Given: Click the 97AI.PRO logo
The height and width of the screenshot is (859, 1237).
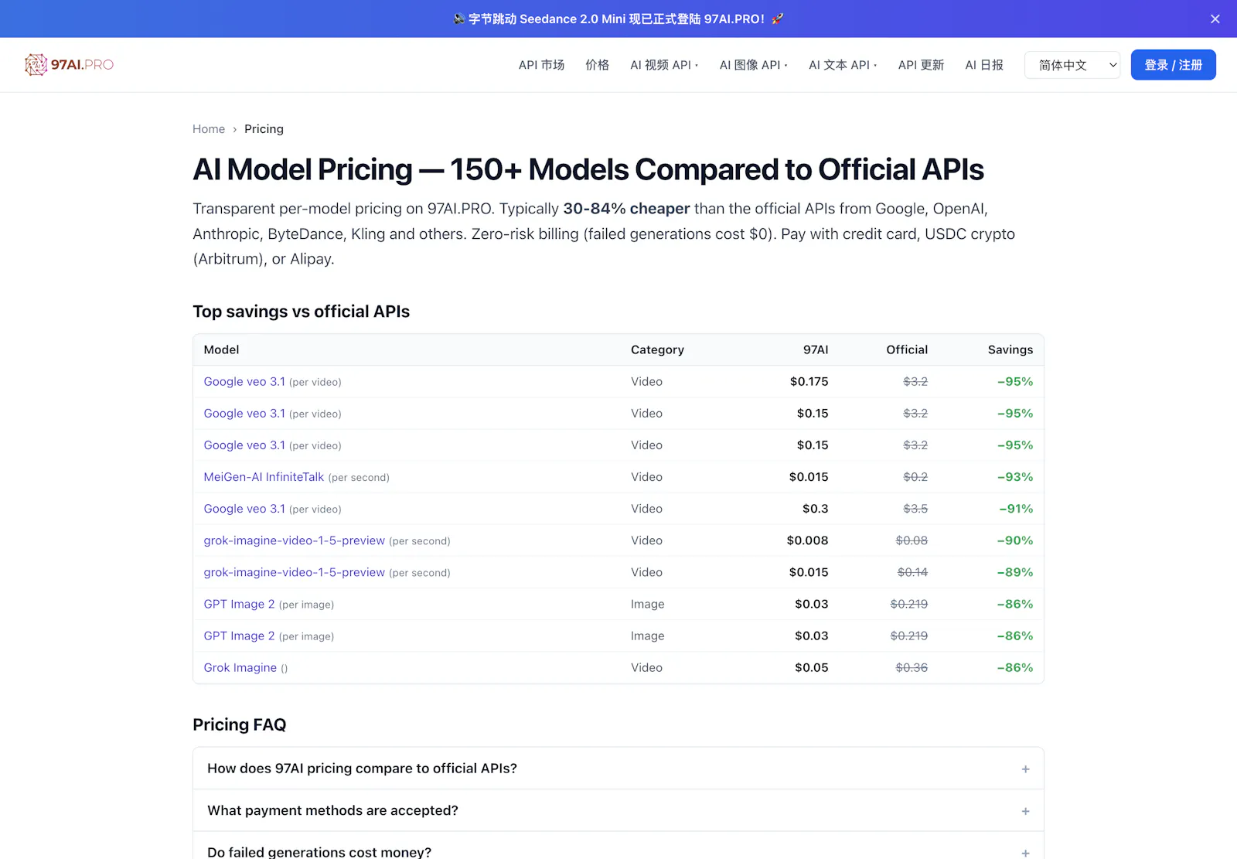Looking at the screenshot, I should [x=69, y=65].
